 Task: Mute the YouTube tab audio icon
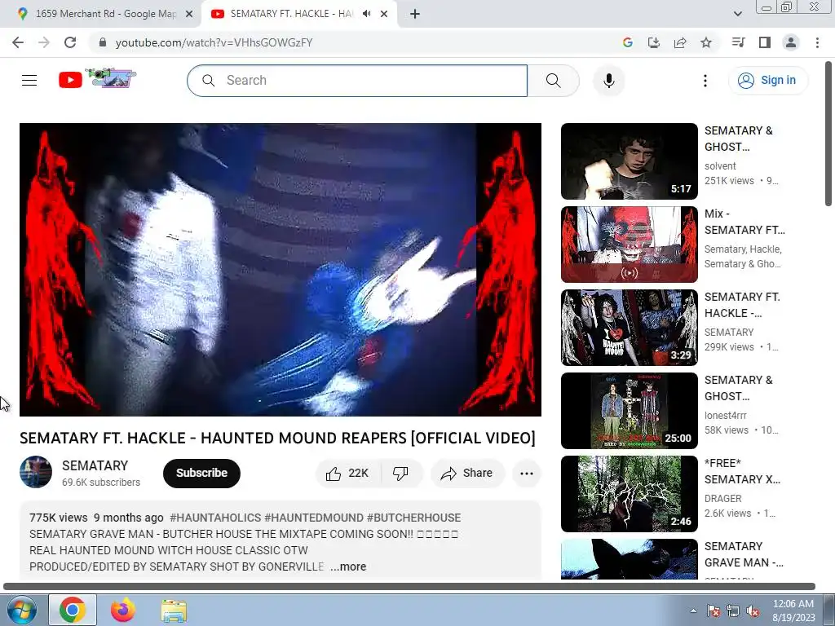click(366, 14)
